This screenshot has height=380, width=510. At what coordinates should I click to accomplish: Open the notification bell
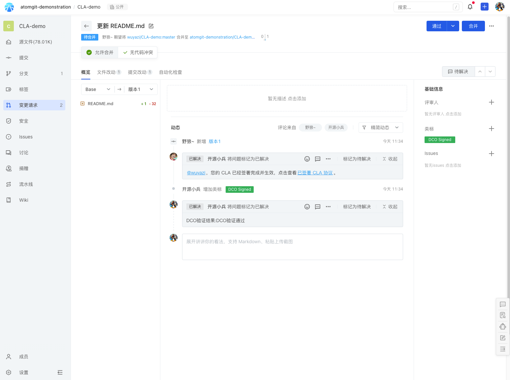coord(470,7)
